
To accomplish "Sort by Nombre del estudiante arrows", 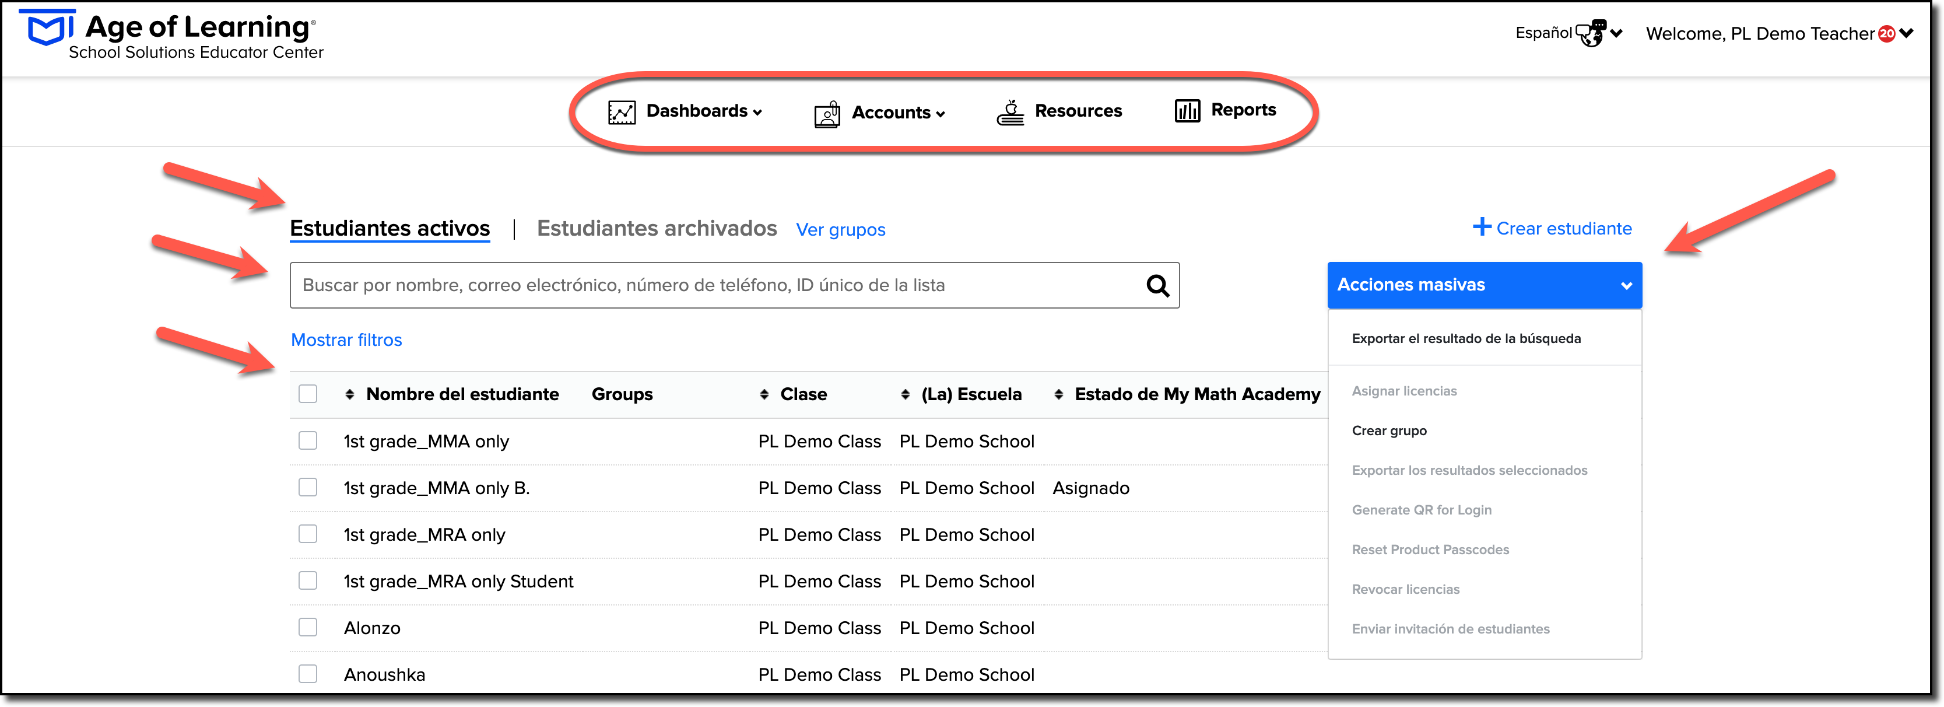I will pos(349,394).
